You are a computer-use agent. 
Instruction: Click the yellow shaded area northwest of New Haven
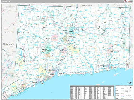click(42, 70)
